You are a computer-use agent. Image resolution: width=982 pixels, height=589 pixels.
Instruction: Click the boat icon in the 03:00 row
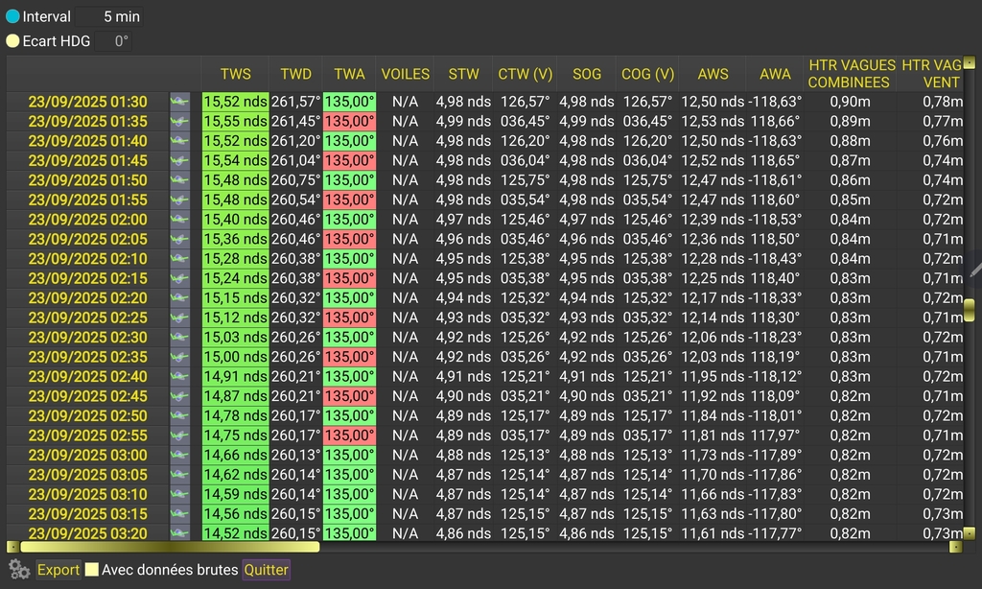tap(179, 456)
